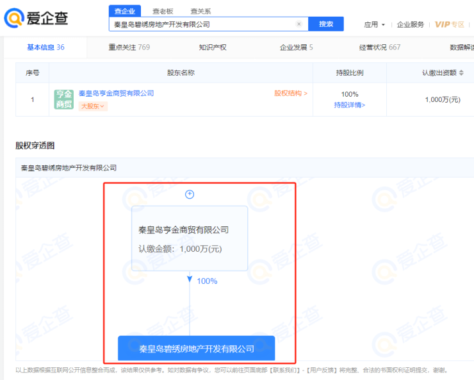The width and height of the screenshot is (474, 380).
Task: Click the 100% cell in shareholder table
Action: coord(350,94)
